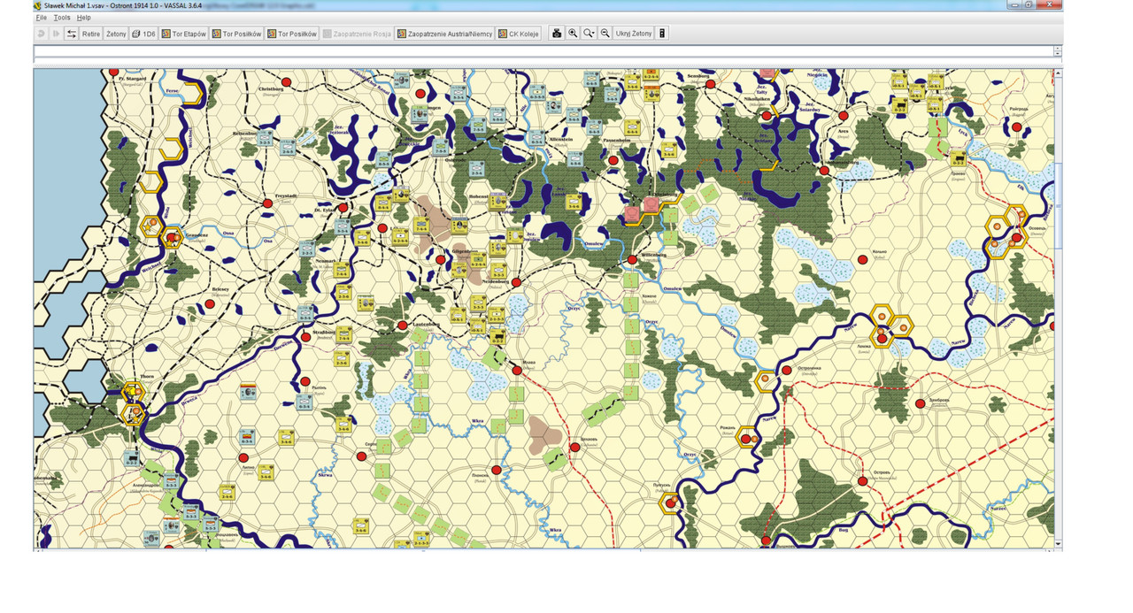Click the Retire button
Viewport: 1133px width, 613px height.
[91, 34]
